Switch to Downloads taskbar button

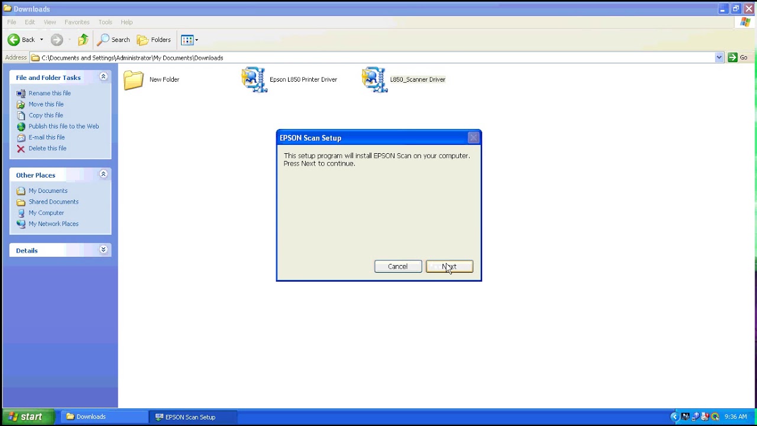coord(104,417)
